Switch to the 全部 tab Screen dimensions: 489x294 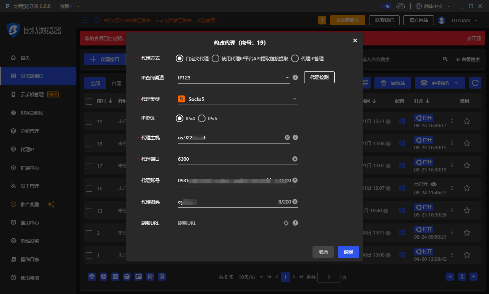(x=95, y=83)
